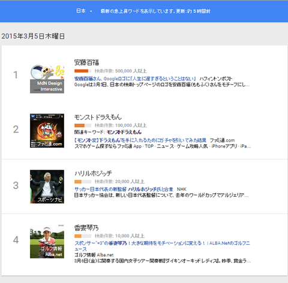Viewport: 288px width, 283px height.
Task: Click the NHK source name
Action: click(x=182, y=189)
